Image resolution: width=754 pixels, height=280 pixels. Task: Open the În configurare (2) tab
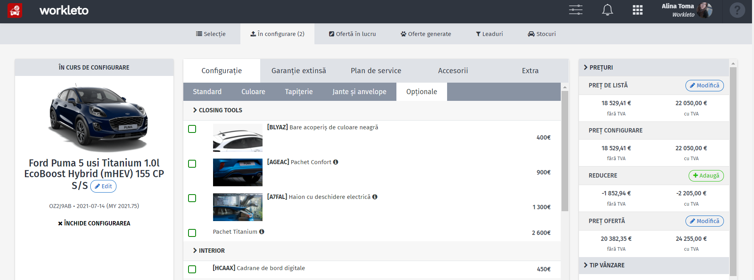coord(277,34)
